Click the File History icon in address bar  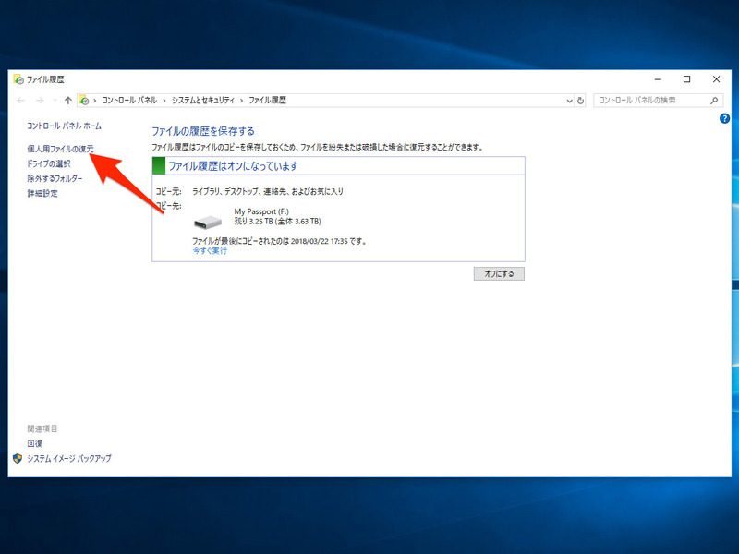pos(84,100)
